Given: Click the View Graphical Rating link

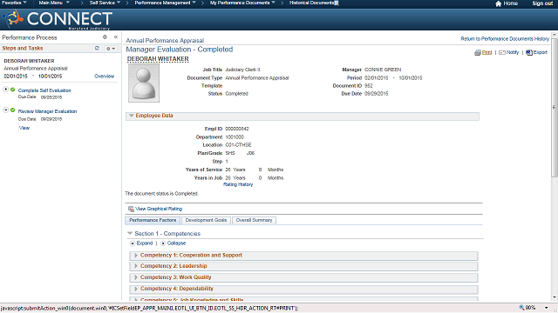Looking at the screenshot, I should tap(159, 209).
